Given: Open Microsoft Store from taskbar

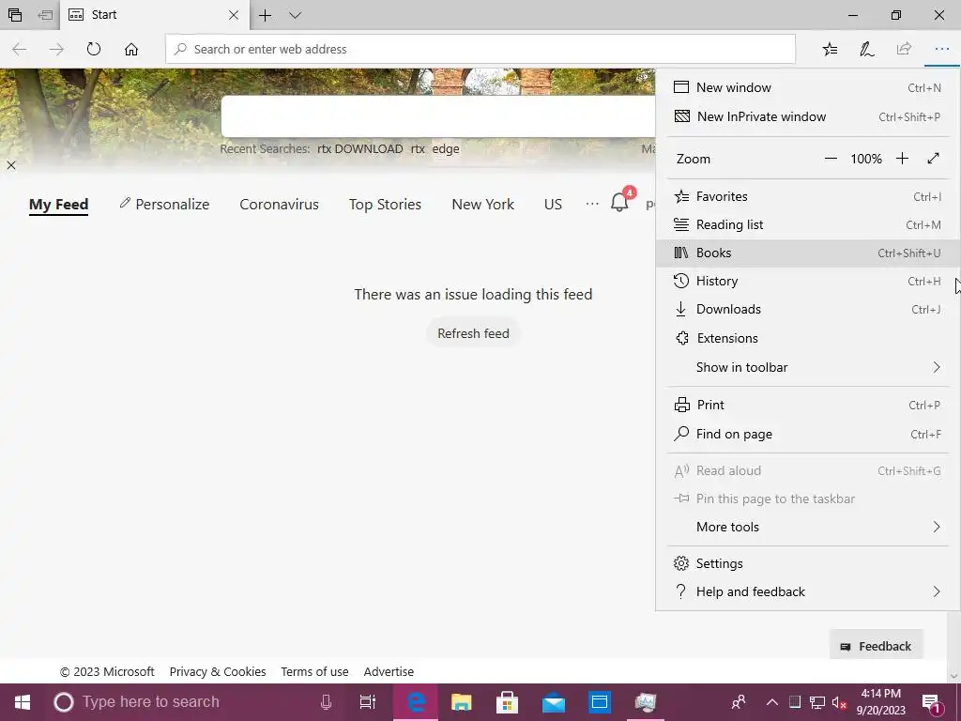Looking at the screenshot, I should (508, 702).
